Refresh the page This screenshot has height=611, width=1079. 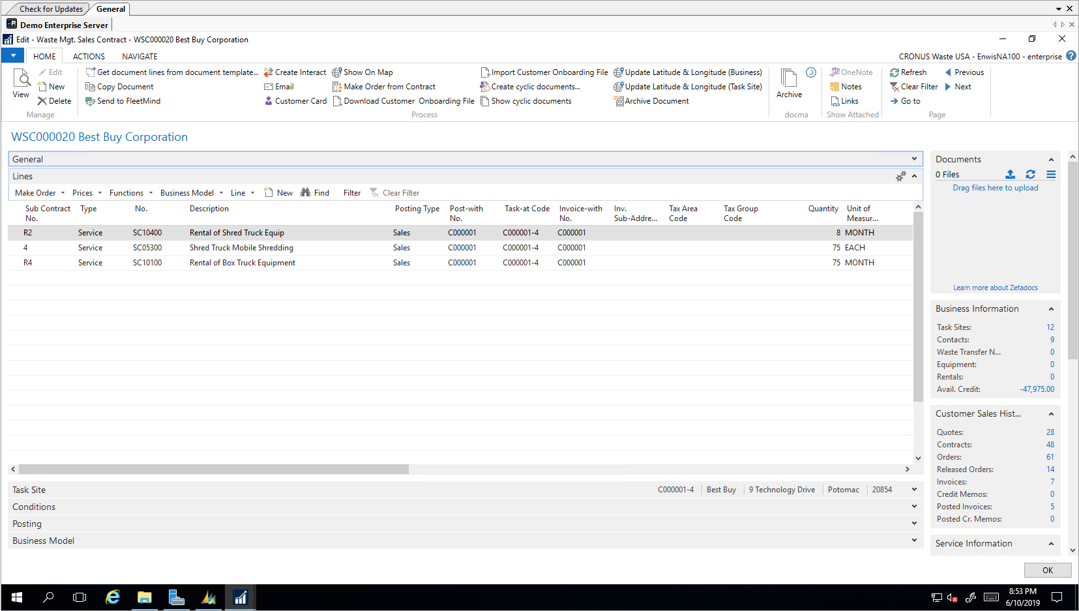pos(908,72)
